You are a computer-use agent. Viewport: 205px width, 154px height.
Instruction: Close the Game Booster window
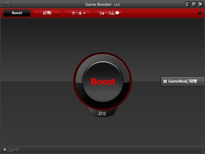(201, 4)
